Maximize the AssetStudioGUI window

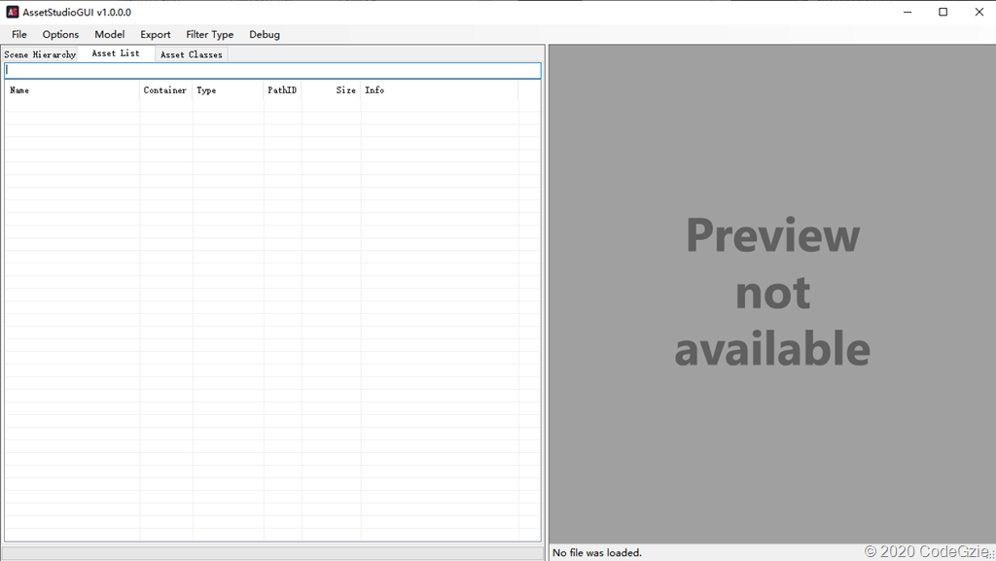tap(943, 12)
